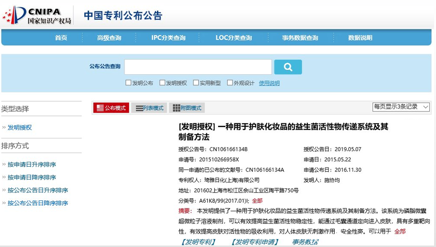Tick the 发明公布 checkbox
The height and width of the screenshot is (247, 436).
[128, 83]
